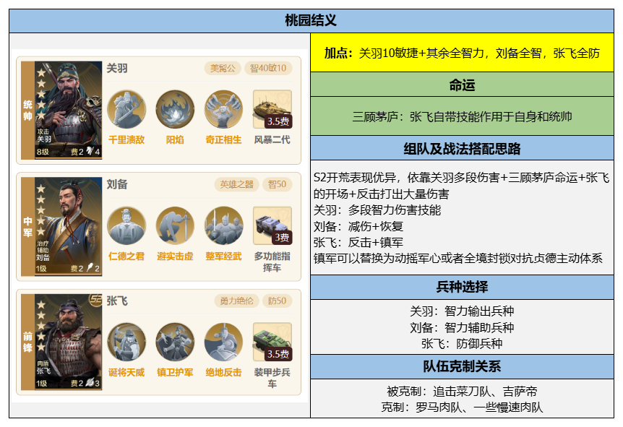This screenshot has height=427, width=623.
Task: Open the 奇正相生 skill icon
Action: (224, 109)
